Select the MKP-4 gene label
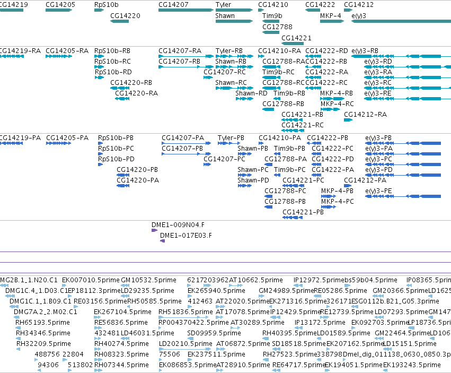This screenshot has height=373, width=451. pos(331,16)
